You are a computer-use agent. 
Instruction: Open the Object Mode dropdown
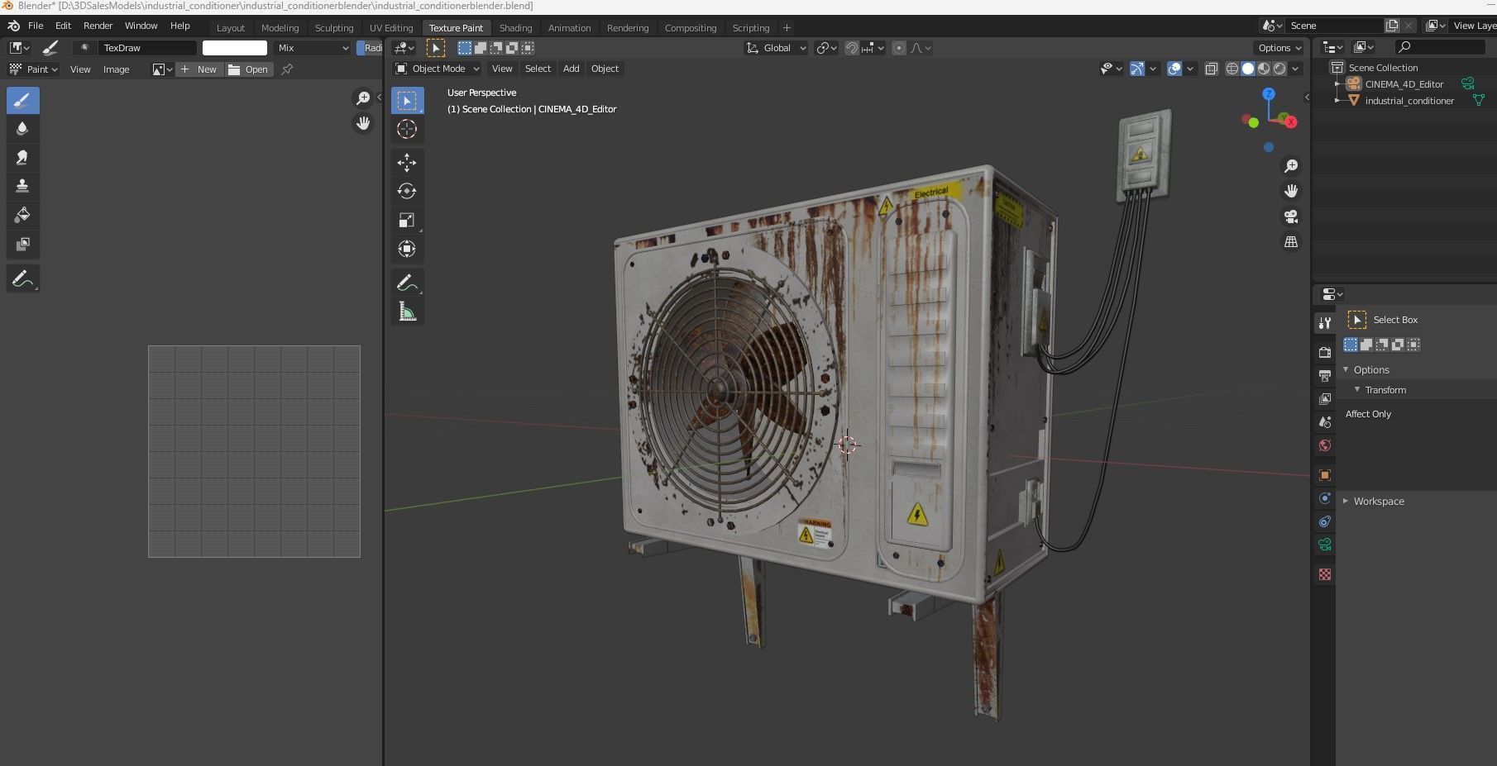pos(437,69)
